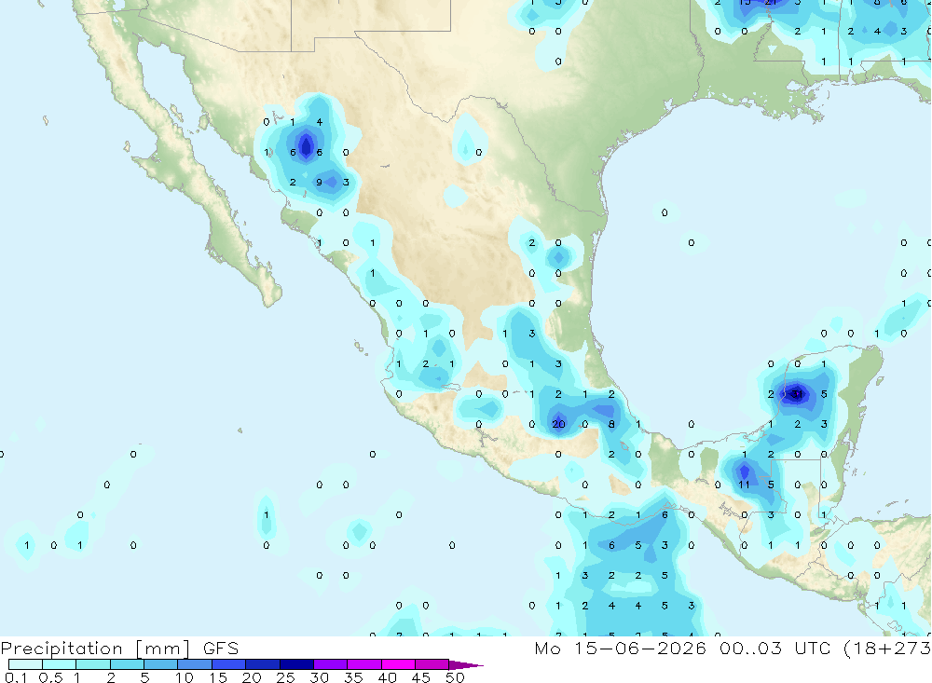This screenshot has height=683, width=932.
Task: Click the '9' precipitation value in northwest Mexico
Action: click(319, 182)
